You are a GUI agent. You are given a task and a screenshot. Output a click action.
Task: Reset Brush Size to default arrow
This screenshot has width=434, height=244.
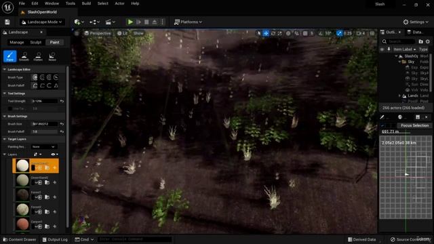coord(62,124)
